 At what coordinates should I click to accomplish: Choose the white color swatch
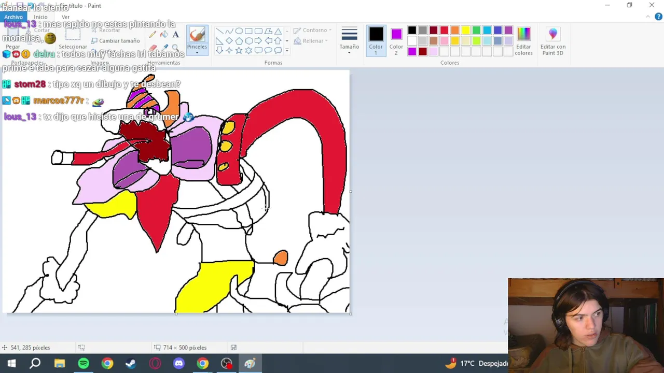412,41
